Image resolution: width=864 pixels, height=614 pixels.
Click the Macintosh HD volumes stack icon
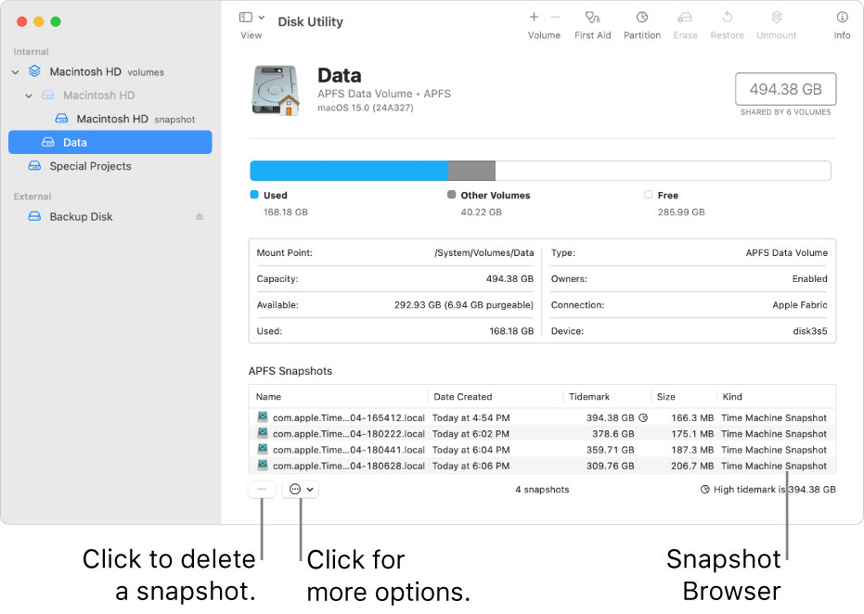click(x=34, y=71)
